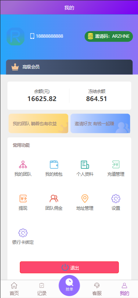Open the 地址管理 location icon

pos(85,198)
